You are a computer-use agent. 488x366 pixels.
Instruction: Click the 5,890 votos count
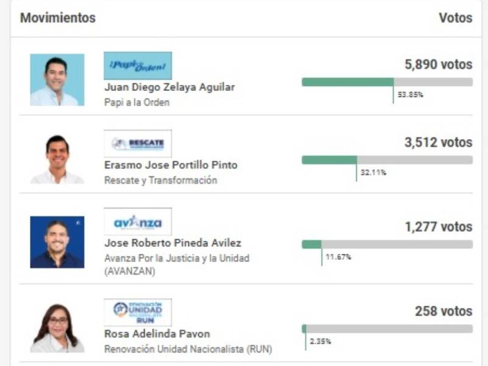pyautogui.click(x=438, y=64)
